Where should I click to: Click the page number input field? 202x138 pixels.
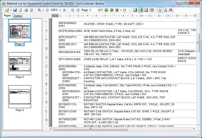(92, 10)
